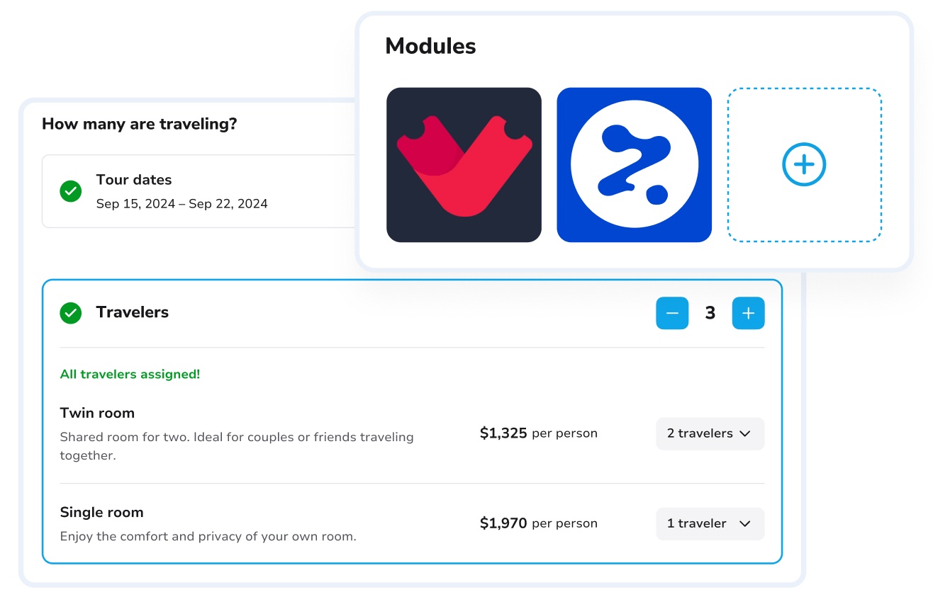Increase traveler count with plus button
Viewport: 933px width, 609px height.
[x=748, y=313]
